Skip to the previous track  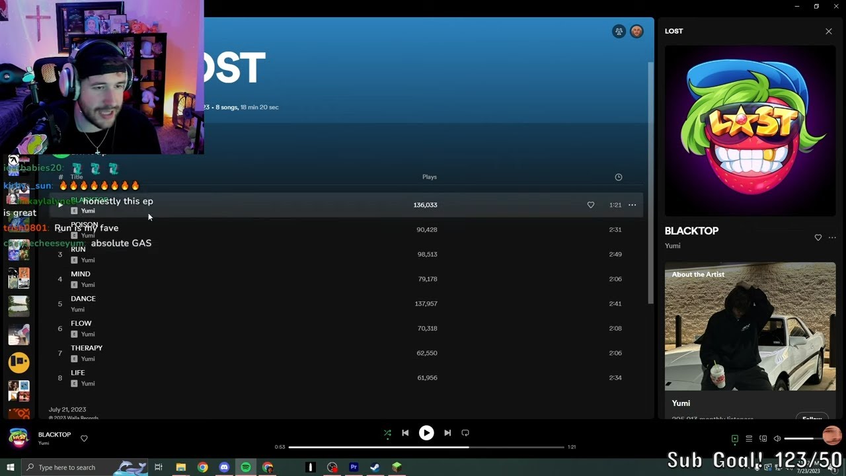(405, 433)
